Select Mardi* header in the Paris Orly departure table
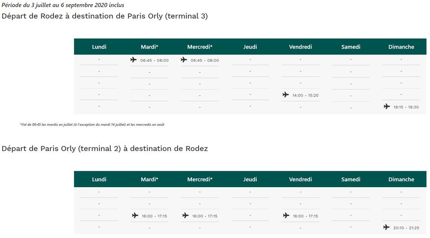The image size is (430, 238). 150,179
